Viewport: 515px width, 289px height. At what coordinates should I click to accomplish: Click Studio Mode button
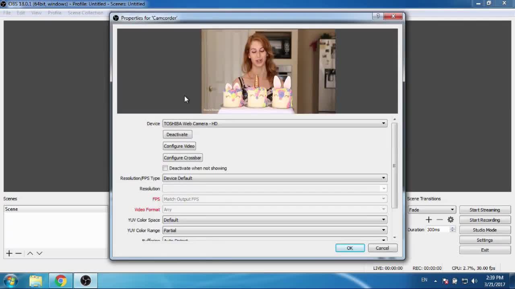point(484,230)
